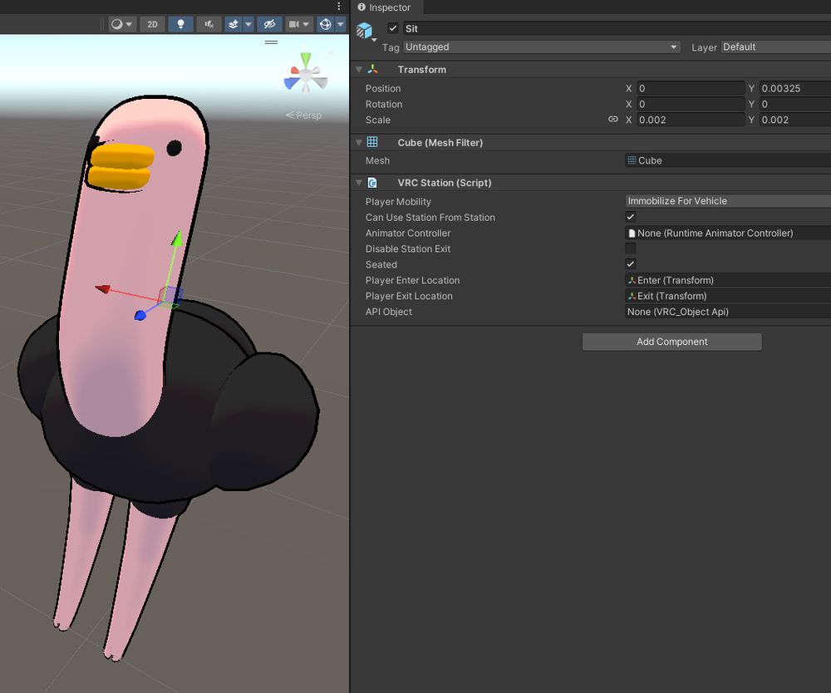
Task: Open the shading draw mode dropdown
Action: (x=121, y=24)
